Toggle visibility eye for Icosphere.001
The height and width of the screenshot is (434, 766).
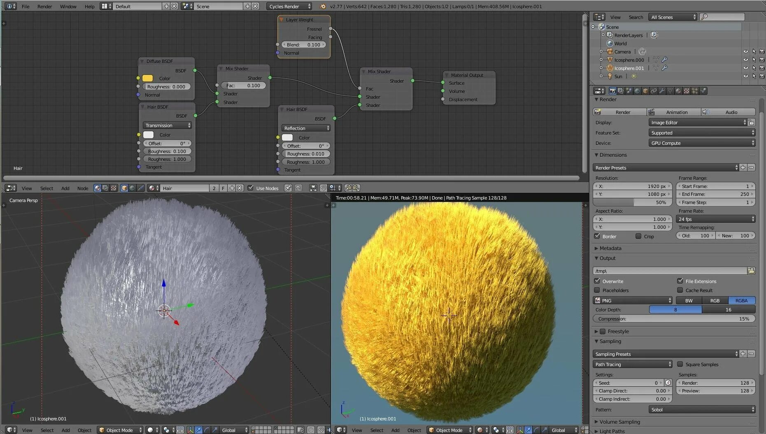(745, 68)
